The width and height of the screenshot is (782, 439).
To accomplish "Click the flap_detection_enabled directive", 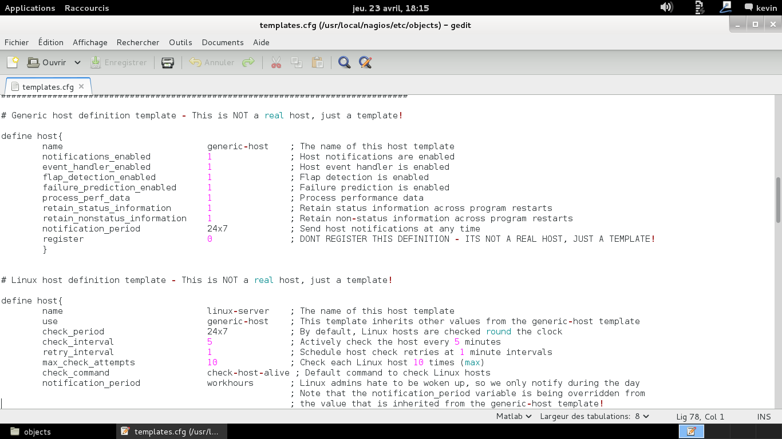I will point(99,177).
